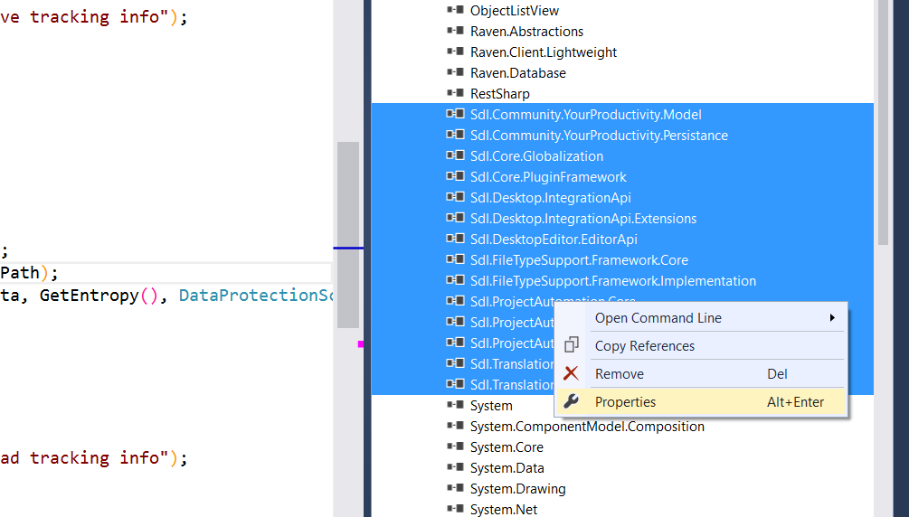
Task: Click reference icon next to System
Action: pos(455,405)
